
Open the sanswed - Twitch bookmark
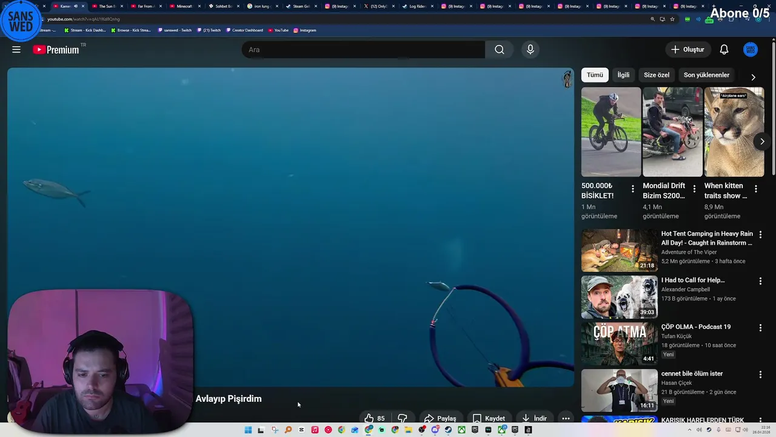175,30
